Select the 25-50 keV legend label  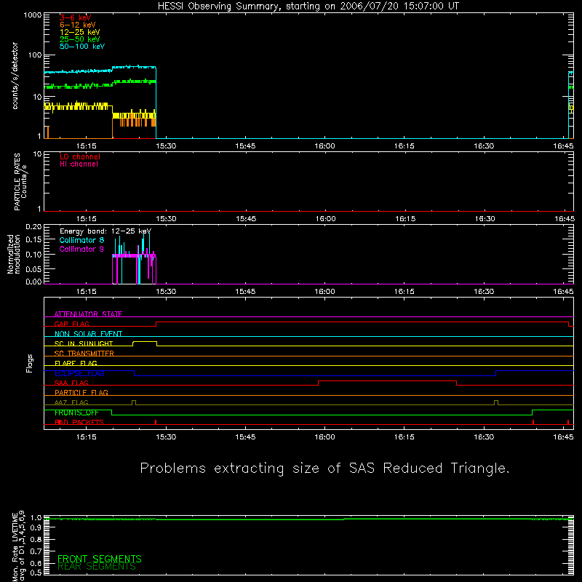[x=79, y=39]
